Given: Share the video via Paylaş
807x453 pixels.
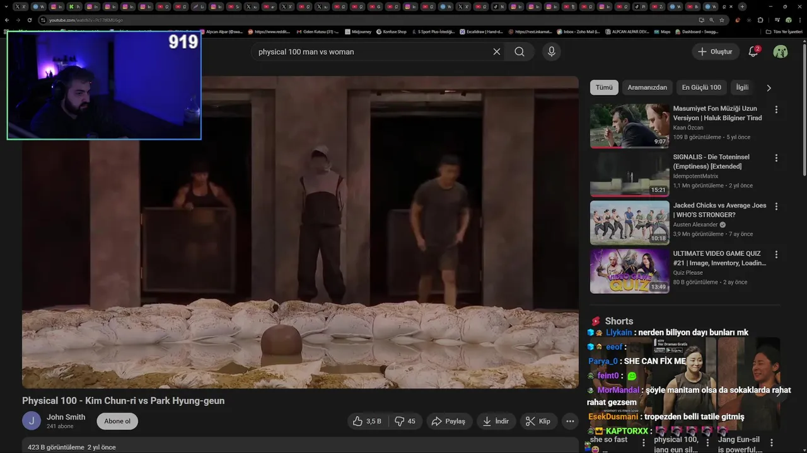Looking at the screenshot, I should pos(449,422).
